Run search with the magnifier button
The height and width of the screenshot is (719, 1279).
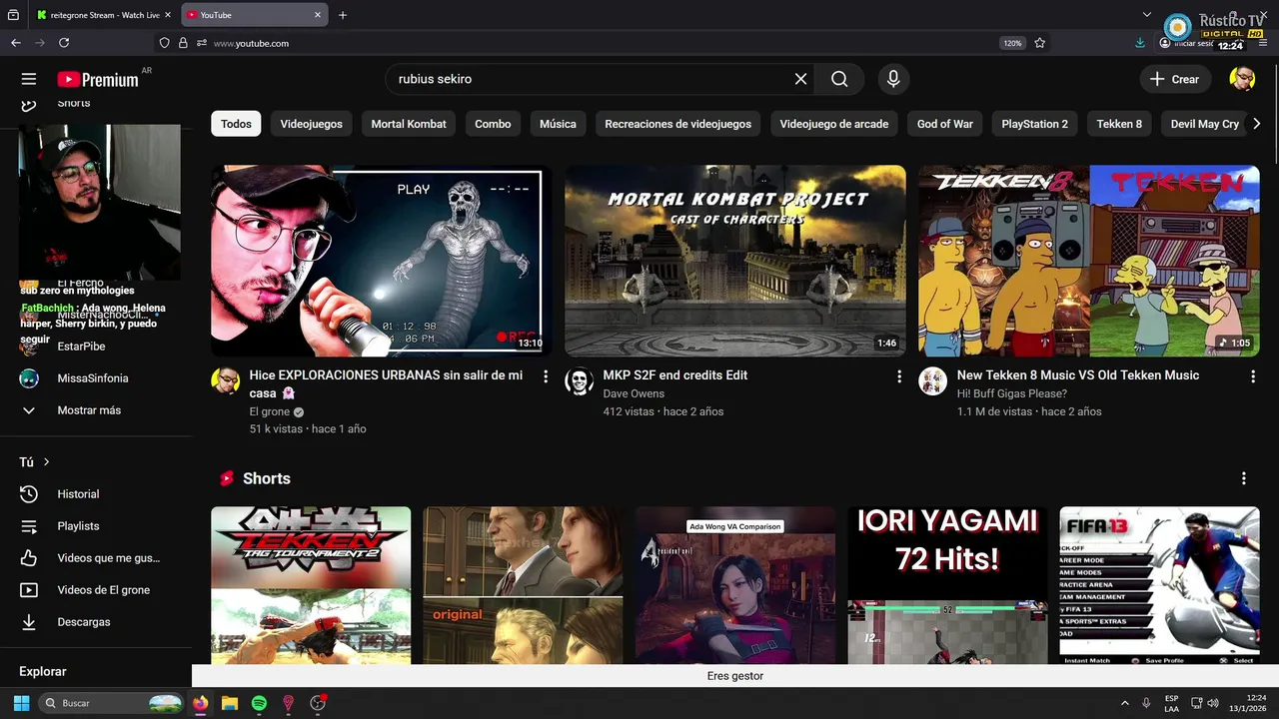point(839,79)
